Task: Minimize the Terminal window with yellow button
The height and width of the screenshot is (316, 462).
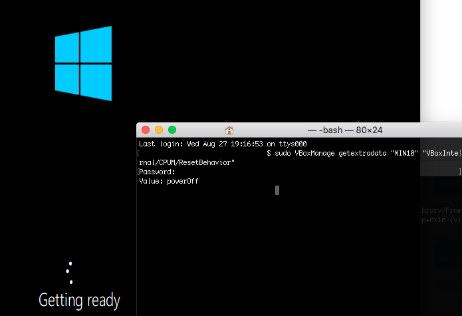Action: 159,130
